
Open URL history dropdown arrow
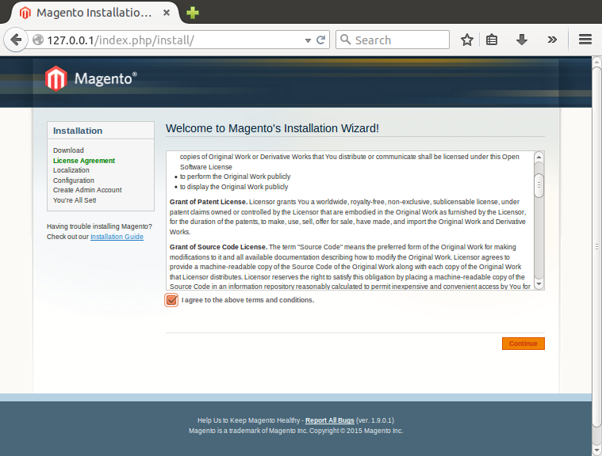click(308, 40)
